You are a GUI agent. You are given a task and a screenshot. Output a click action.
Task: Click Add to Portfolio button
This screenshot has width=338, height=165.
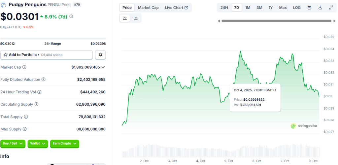[x=47, y=55]
